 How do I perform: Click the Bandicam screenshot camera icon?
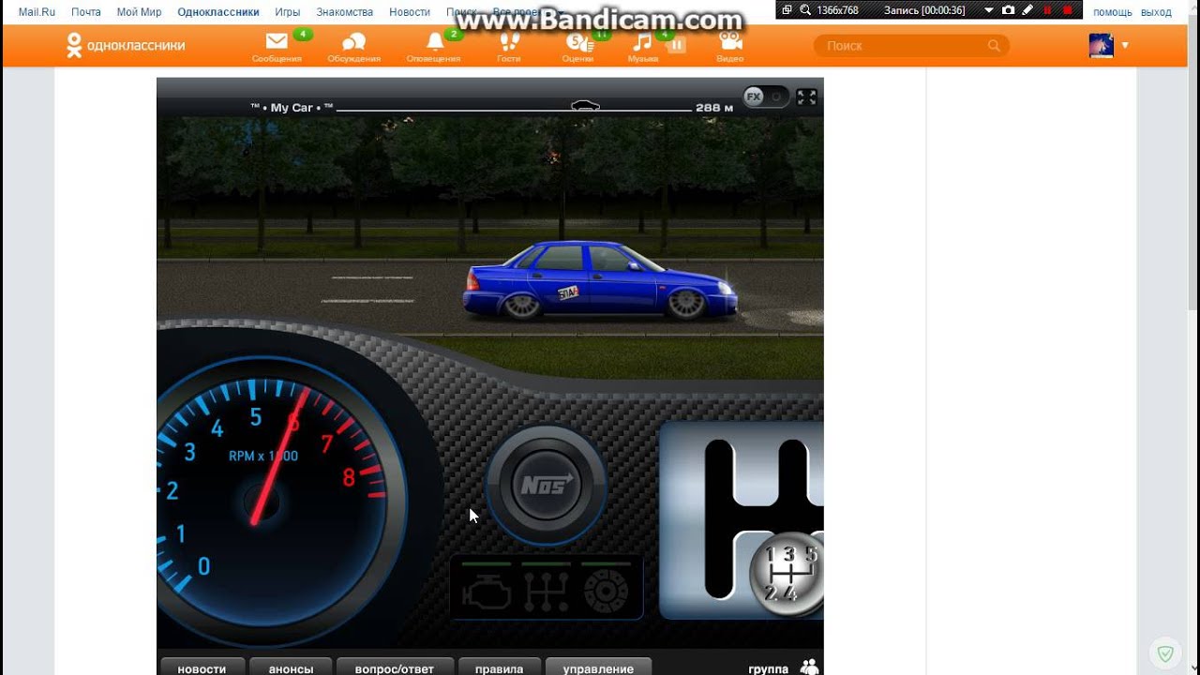[x=1008, y=10]
